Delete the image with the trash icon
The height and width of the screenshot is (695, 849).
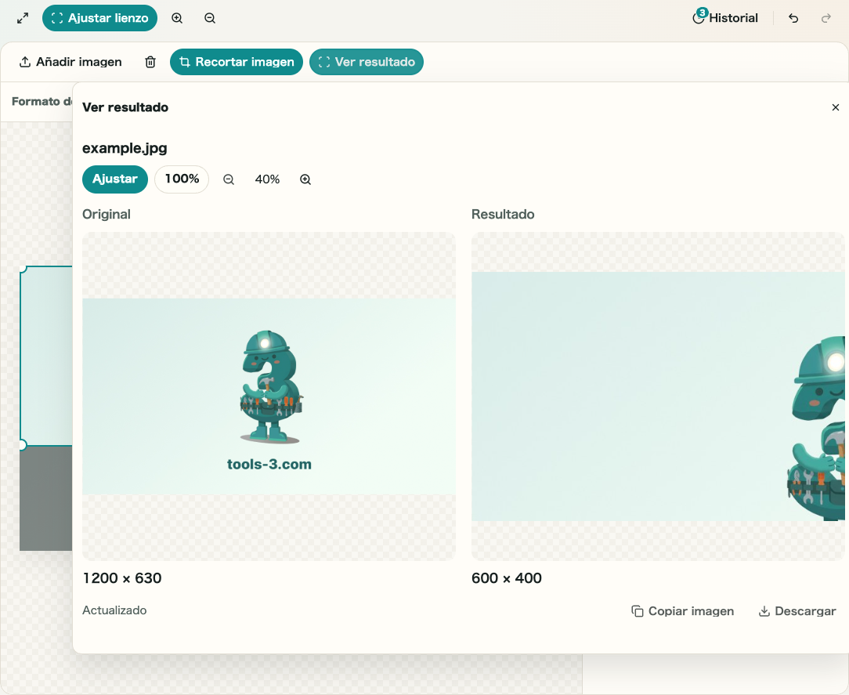pos(150,62)
